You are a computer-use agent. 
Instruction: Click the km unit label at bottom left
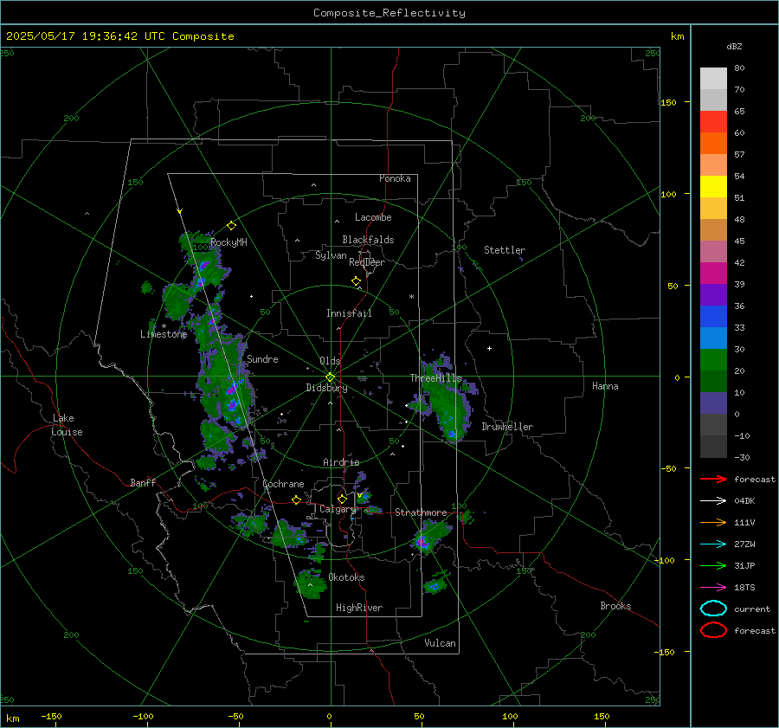pos(13,718)
